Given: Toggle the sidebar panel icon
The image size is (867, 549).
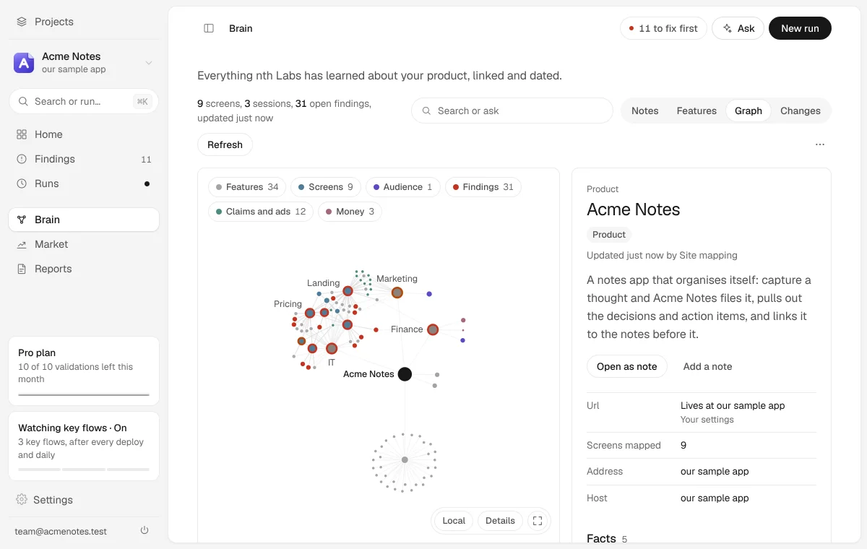Looking at the screenshot, I should coord(209,28).
